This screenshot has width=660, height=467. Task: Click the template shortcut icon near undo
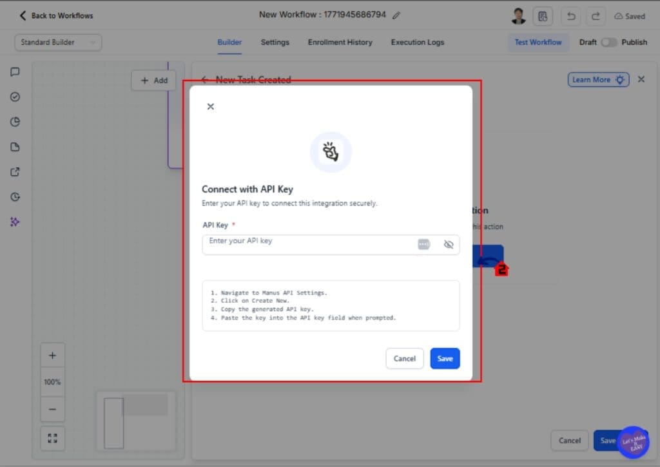(x=543, y=16)
